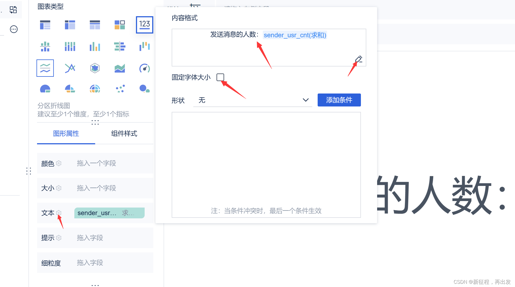Select the partition line chart icon
Image resolution: width=515 pixels, height=287 pixels.
[x=45, y=68]
